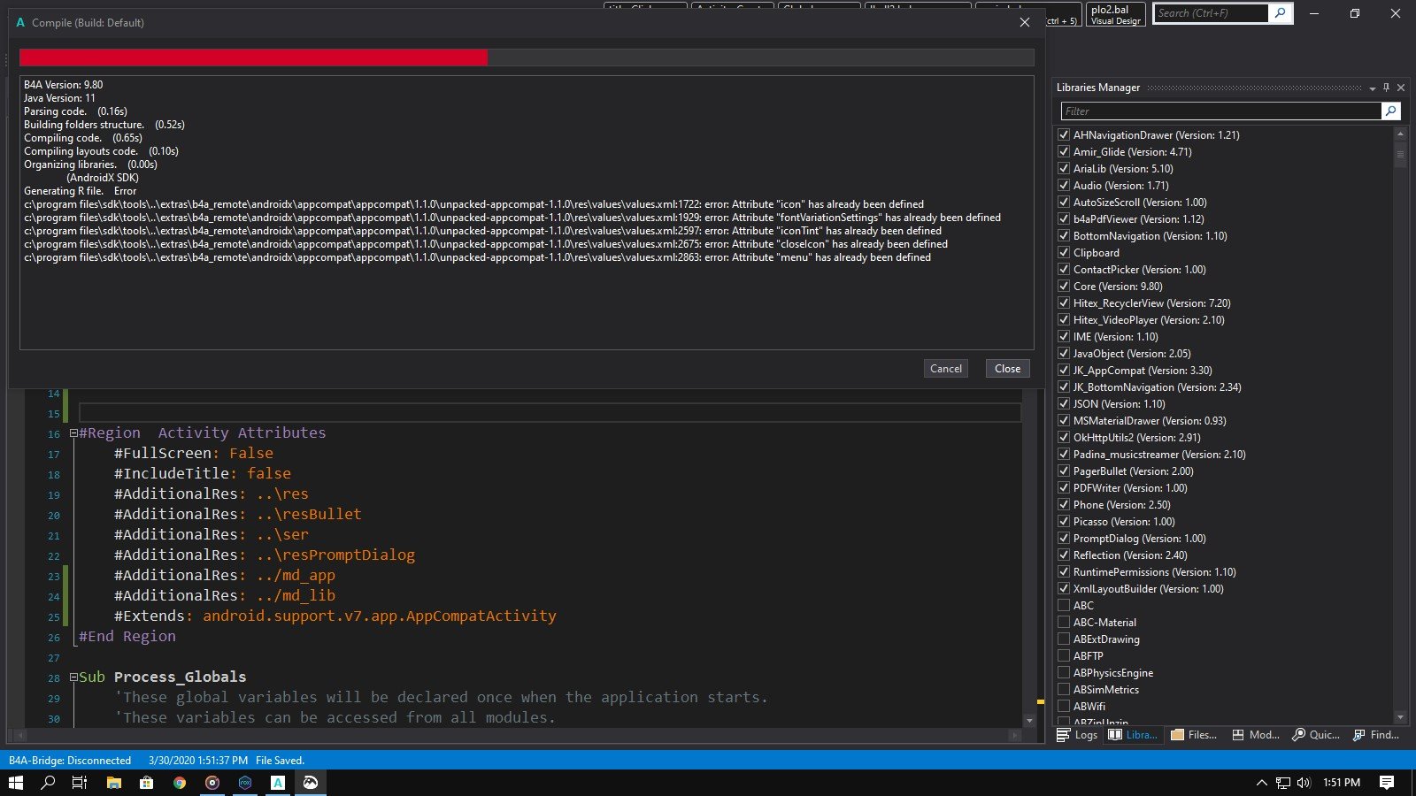The width and height of the screenshot is (1416, 796).
Task: Click the Libraries Manager filter search icon
Action: click(x=1391, y=111)
